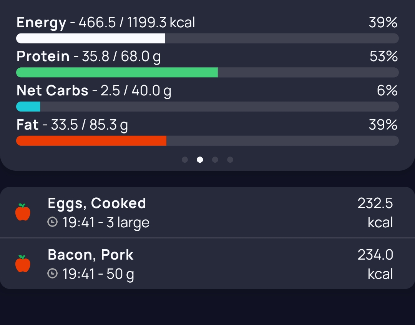Tap the white Energy progress bar

click(x=91, y=38)
